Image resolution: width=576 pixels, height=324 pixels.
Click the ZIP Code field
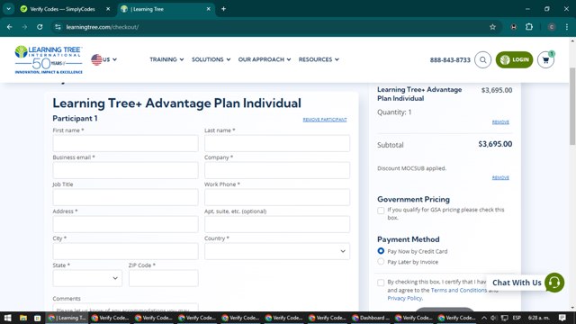click(x=164, y=278)
